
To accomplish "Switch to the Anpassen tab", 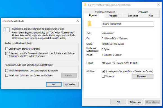I will pos(143,12).
